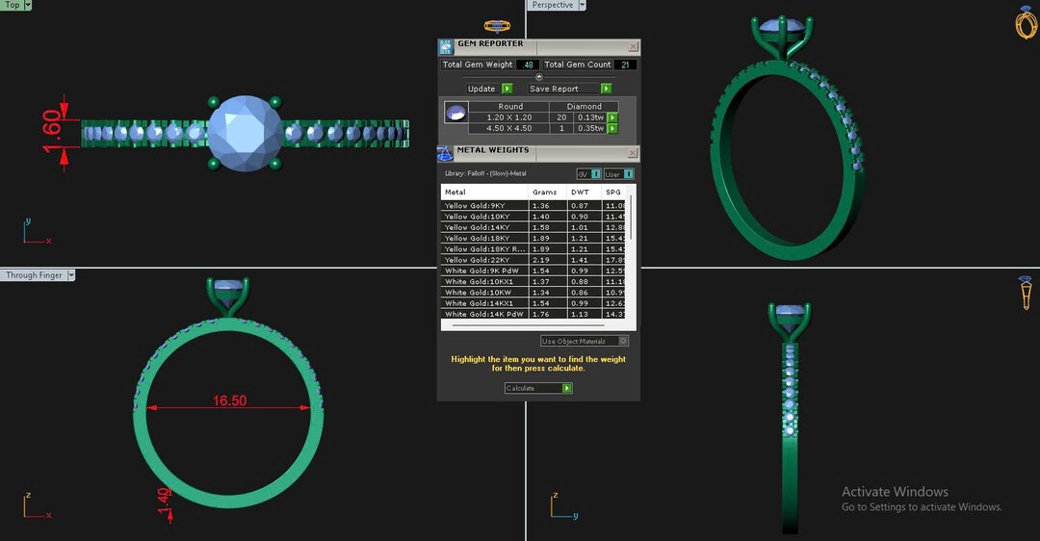This screenshot has height=541, width=1040.
Task: Click the Grams column header
Action: 547,193
